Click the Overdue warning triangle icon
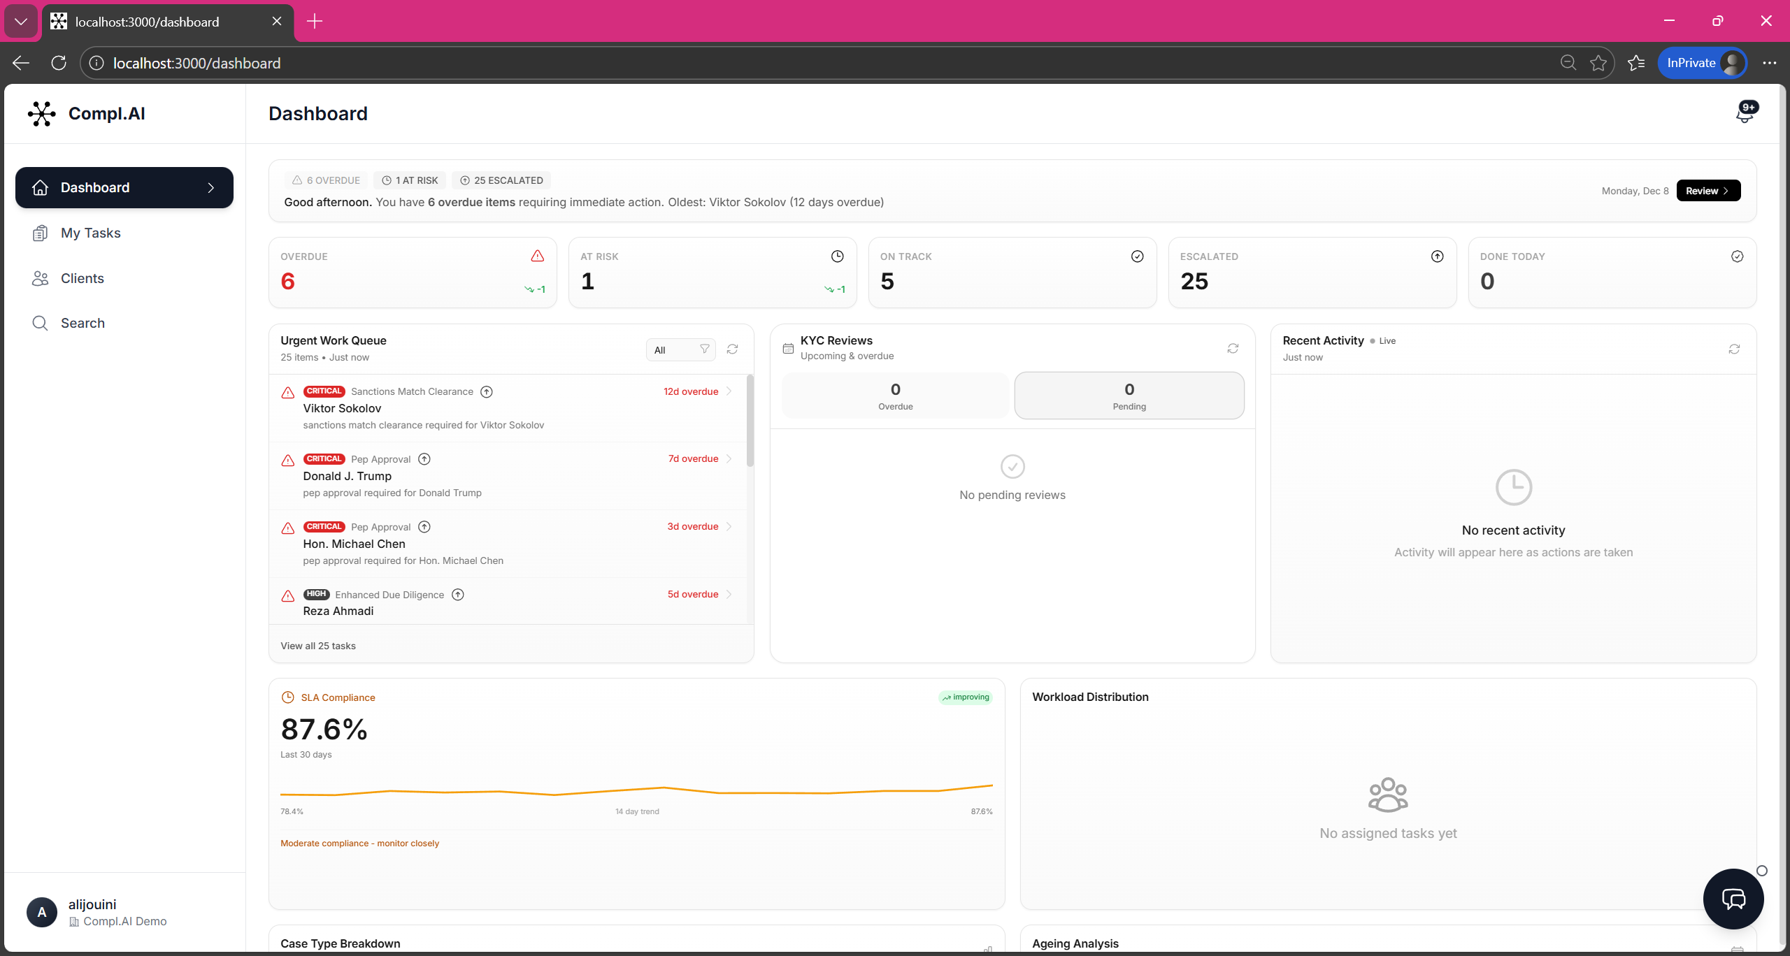Screen dimensions: 1790x956 pyautogui.click(x=537, y=256)
